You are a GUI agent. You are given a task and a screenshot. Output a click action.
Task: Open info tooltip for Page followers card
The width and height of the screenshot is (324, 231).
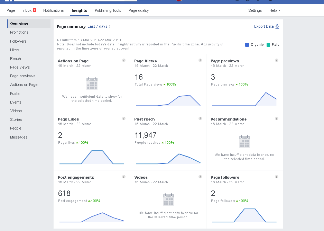click(277, 177)
